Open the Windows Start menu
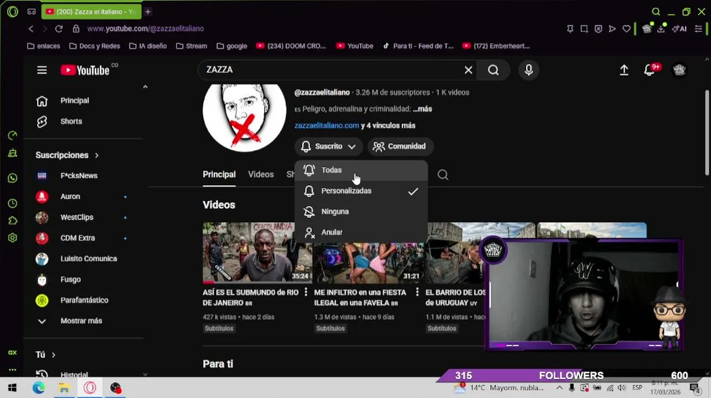The height and width of the screenshot is (398, 711). 12,388
